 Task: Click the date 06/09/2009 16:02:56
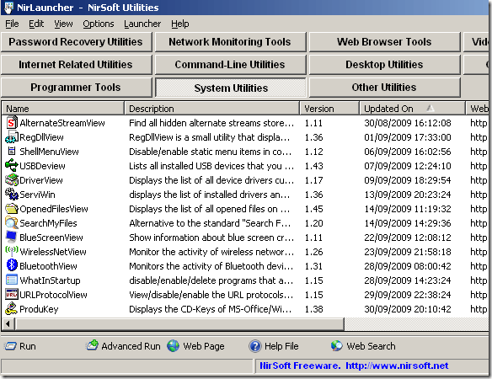(408, 152)
